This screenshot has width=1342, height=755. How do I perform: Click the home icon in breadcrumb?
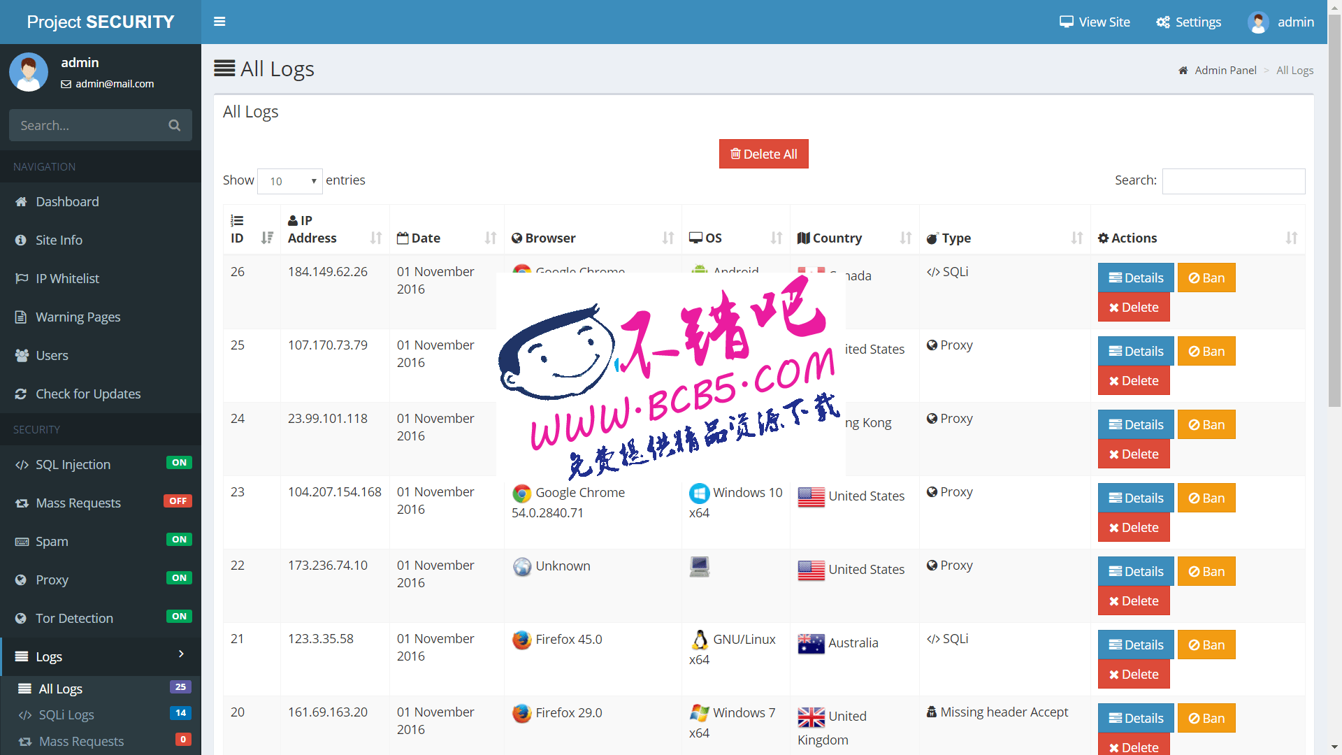1183,70
